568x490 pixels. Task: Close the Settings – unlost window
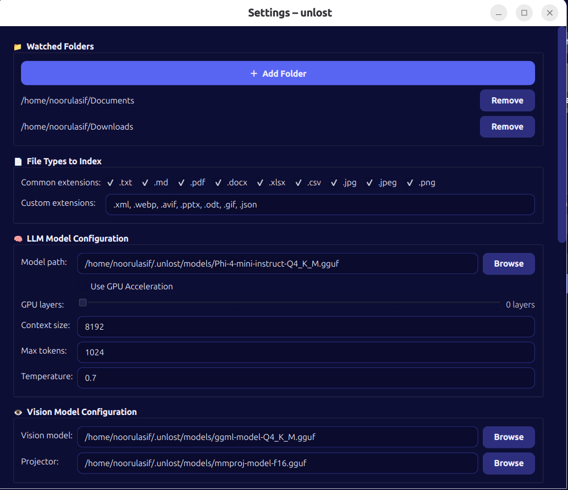pyautogui.click(x=549, y=13)
